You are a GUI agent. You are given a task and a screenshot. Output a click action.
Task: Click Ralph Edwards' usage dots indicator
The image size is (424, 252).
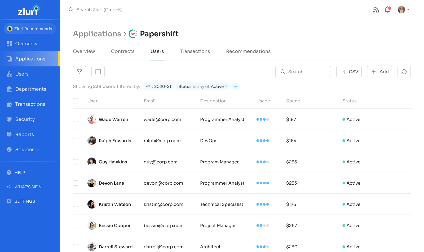click(x=263, y=141)
